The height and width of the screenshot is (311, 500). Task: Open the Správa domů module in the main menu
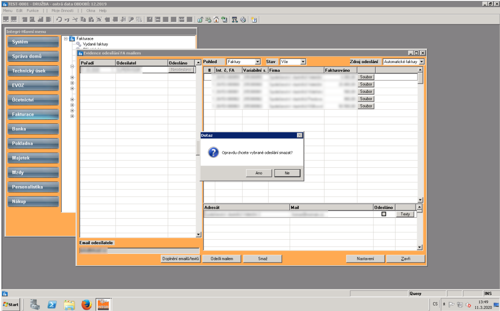(x=33, y=56)
